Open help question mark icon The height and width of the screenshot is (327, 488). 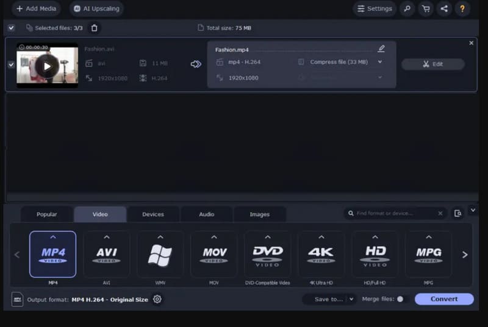[462, 9]
